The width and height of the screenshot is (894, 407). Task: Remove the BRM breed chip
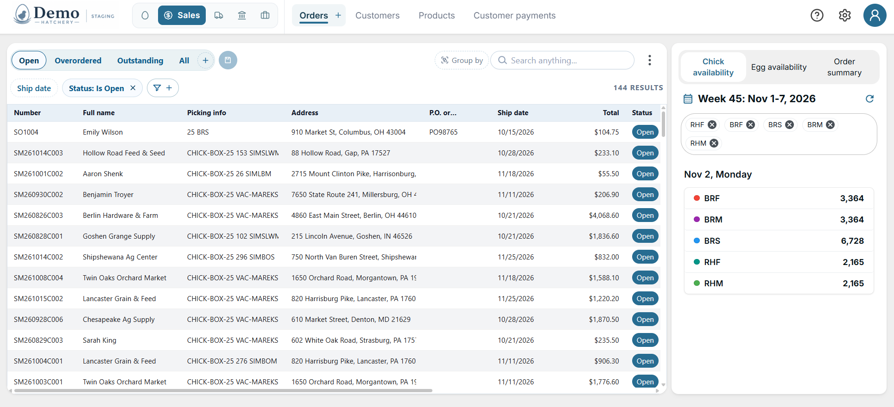click(x=831, y=125)
